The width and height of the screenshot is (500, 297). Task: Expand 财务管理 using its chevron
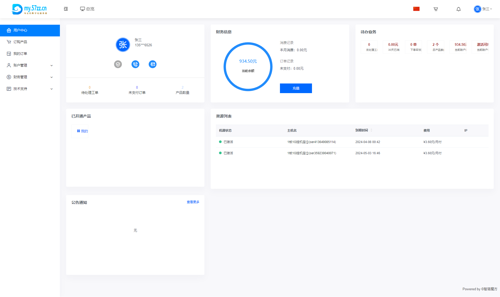coord(52,77)
